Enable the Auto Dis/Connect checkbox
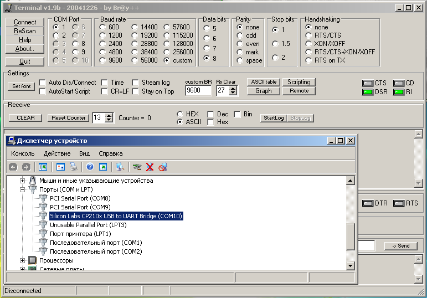The image size is (427, 298). [x=42, y=83]
